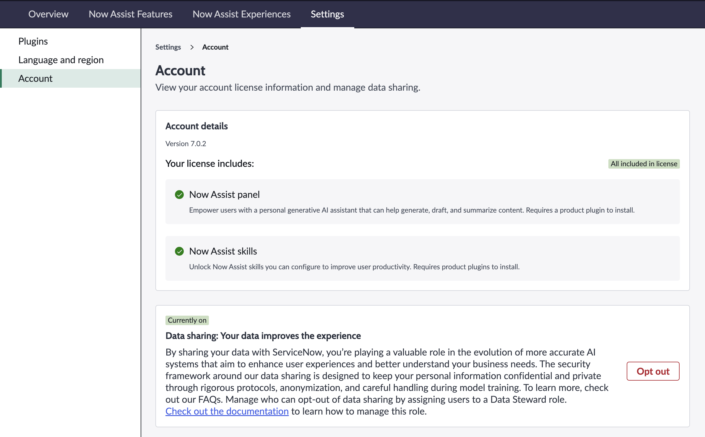This screenshot has width=705, height=437.
Task: Click the Data sharing heading
Action: 263,336
